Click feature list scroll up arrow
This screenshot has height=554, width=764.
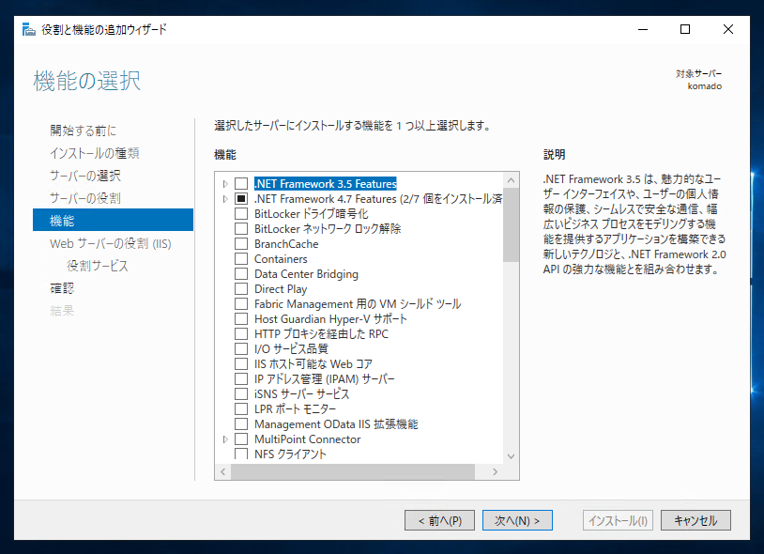click(x=512, y=179)
